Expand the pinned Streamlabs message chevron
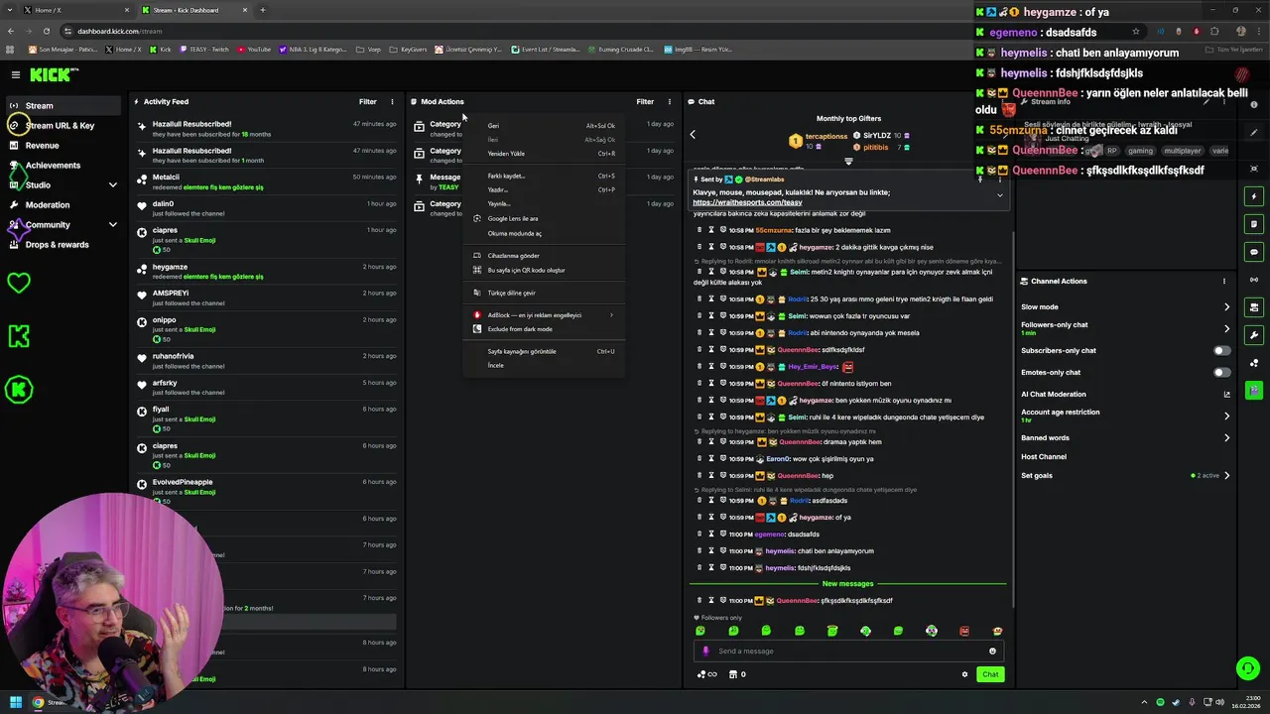Image resolution: width=1270 pixels, height=714 pixels. pyautogui.click(x=999, y=195)
